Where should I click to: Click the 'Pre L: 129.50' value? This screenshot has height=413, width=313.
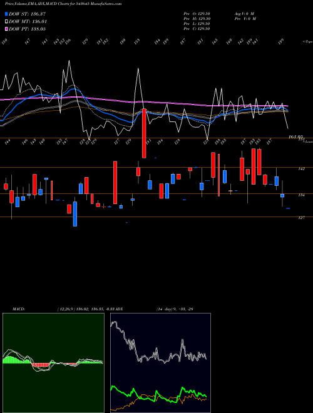(197, 24)
